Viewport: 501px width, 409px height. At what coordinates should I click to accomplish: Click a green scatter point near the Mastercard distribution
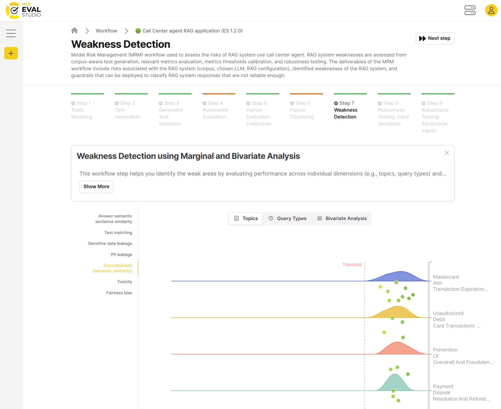pos(396,282)
